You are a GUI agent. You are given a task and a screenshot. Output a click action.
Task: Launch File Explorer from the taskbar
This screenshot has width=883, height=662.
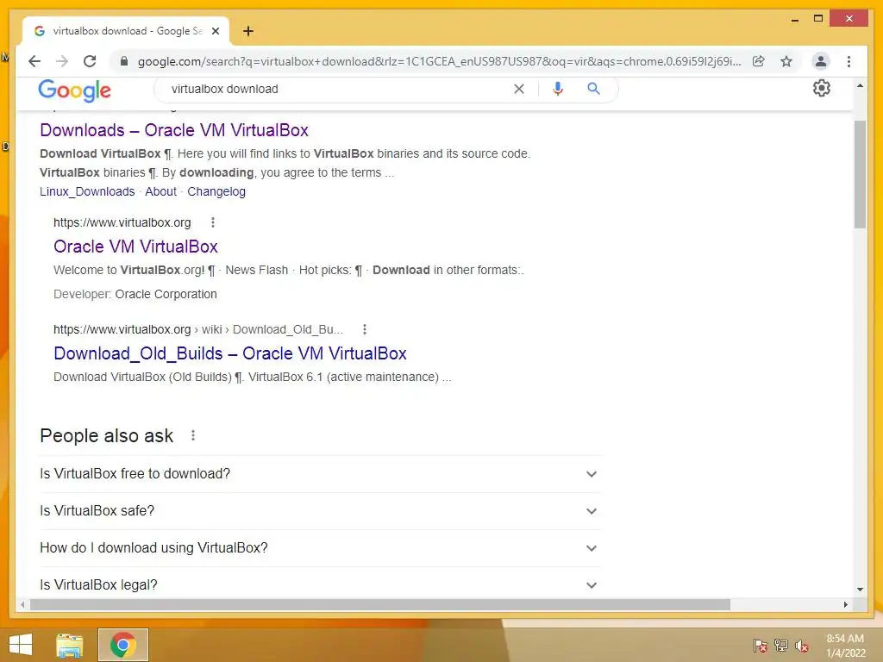click(x=70, y=645)
